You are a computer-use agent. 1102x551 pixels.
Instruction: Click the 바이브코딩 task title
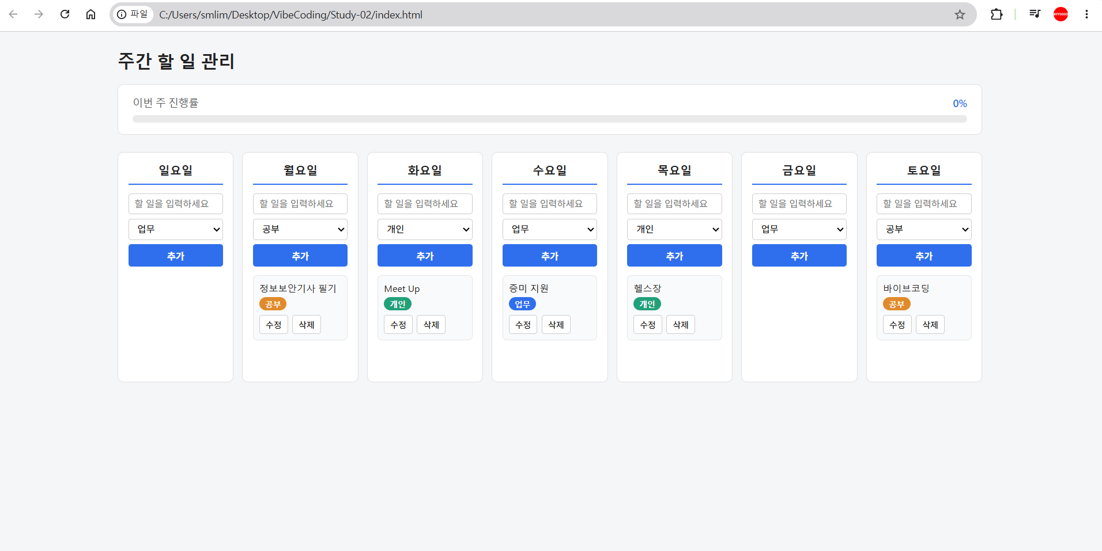(x=906, y=288)
